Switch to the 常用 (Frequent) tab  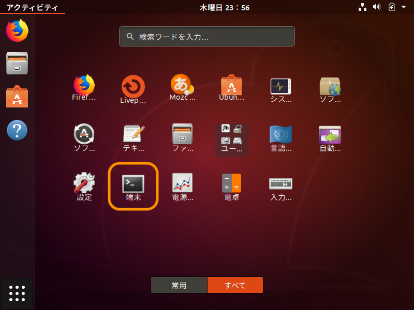(179, 285)
